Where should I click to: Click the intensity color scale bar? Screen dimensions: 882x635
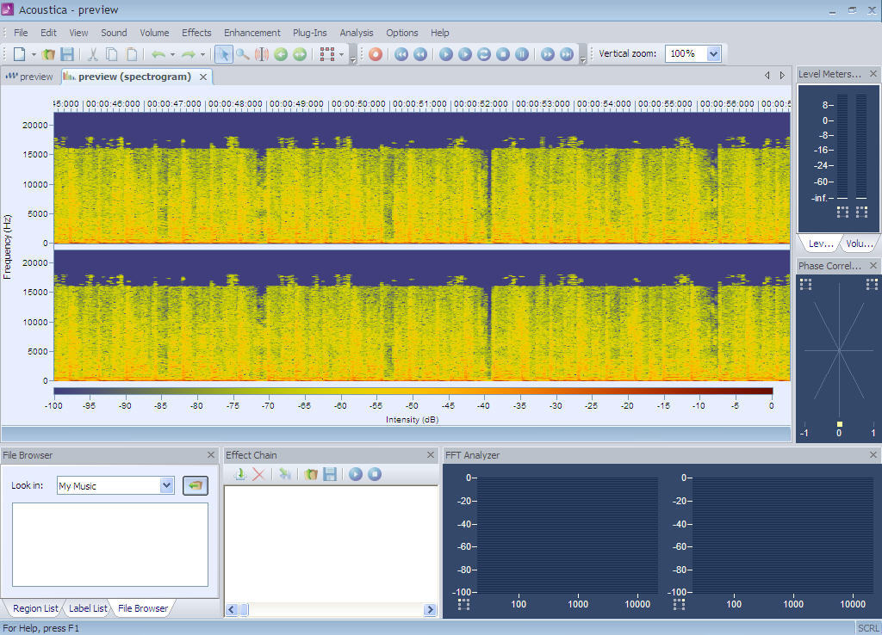click(413, 391)
